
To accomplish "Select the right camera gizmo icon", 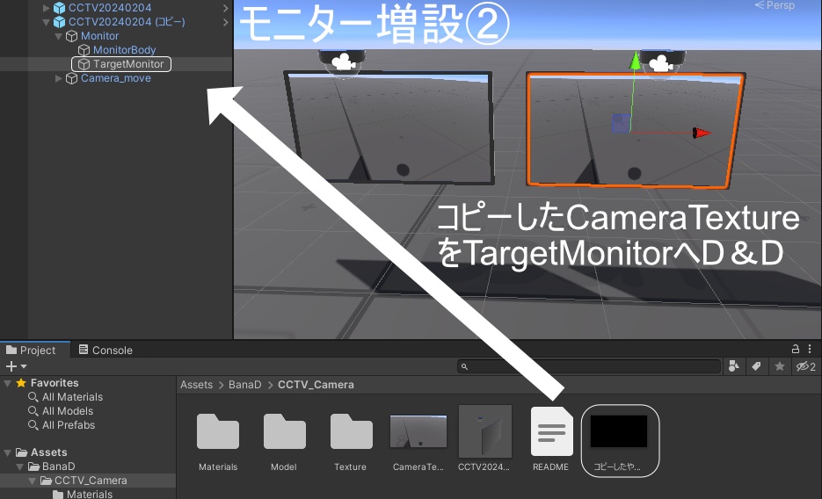I will 660,63.
